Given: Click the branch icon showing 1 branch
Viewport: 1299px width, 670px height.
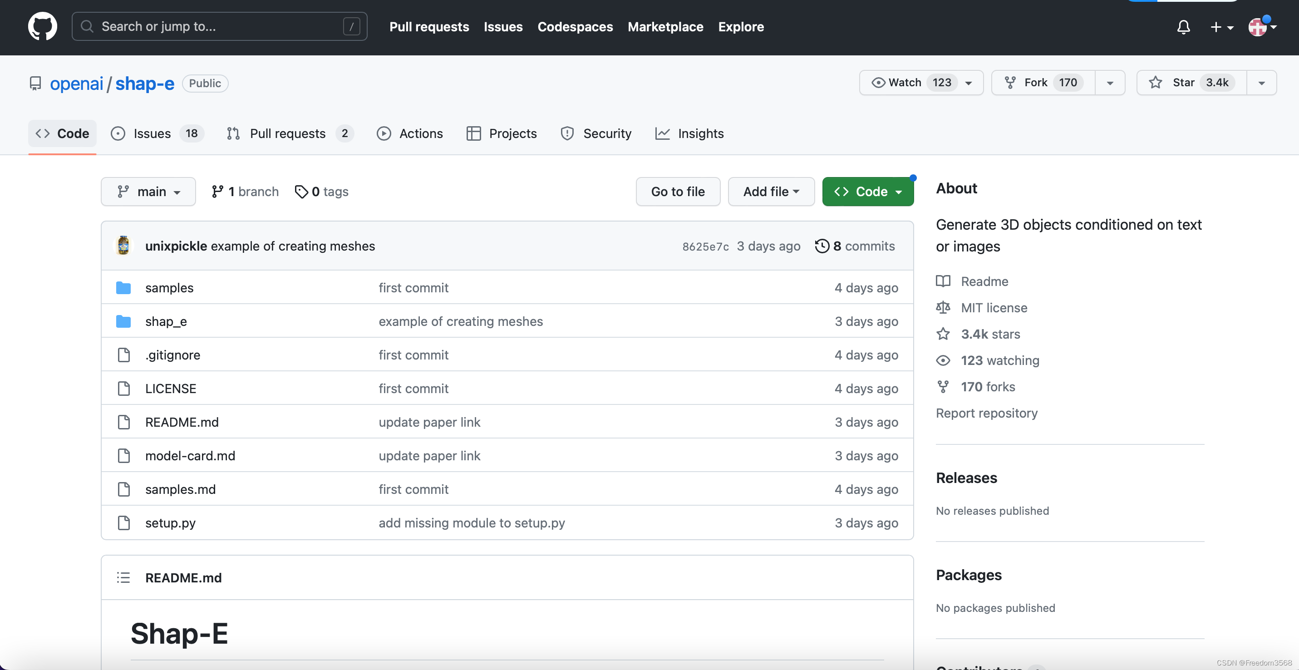Looking at the screenshot, I should 217,192.
